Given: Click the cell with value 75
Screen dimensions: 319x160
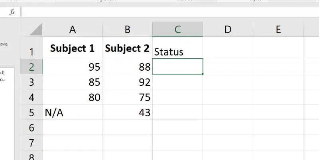Looking at the screenshot, I should [x=127, y=97].
